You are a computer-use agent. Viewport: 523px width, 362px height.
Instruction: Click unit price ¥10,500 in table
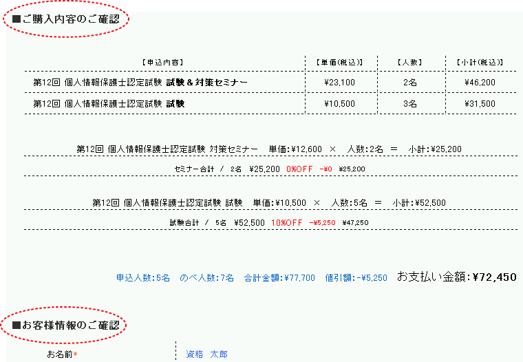pos(339,104)
